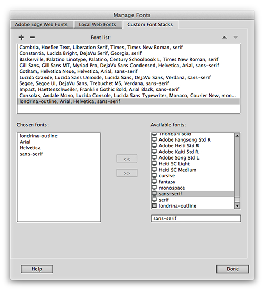
Task: Click Done to close the dialog
Action: point(232,269)
